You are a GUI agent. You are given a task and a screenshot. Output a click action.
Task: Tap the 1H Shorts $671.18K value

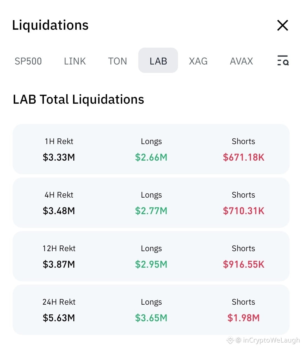244,157
